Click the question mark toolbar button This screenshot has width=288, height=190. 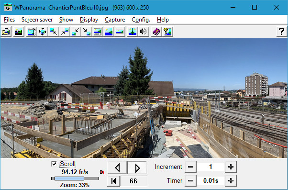coord(282,32)
